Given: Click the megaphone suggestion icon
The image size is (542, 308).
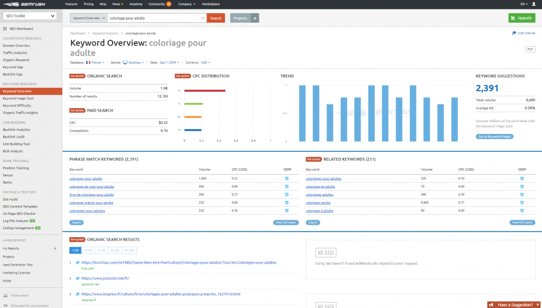Looking at the screenshot, I should coord(491,305).
